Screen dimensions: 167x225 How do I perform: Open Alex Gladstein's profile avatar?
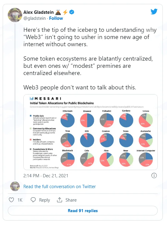(x=15, y=15)
